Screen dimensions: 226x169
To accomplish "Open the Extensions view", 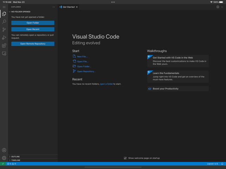I will click(4, 46).
